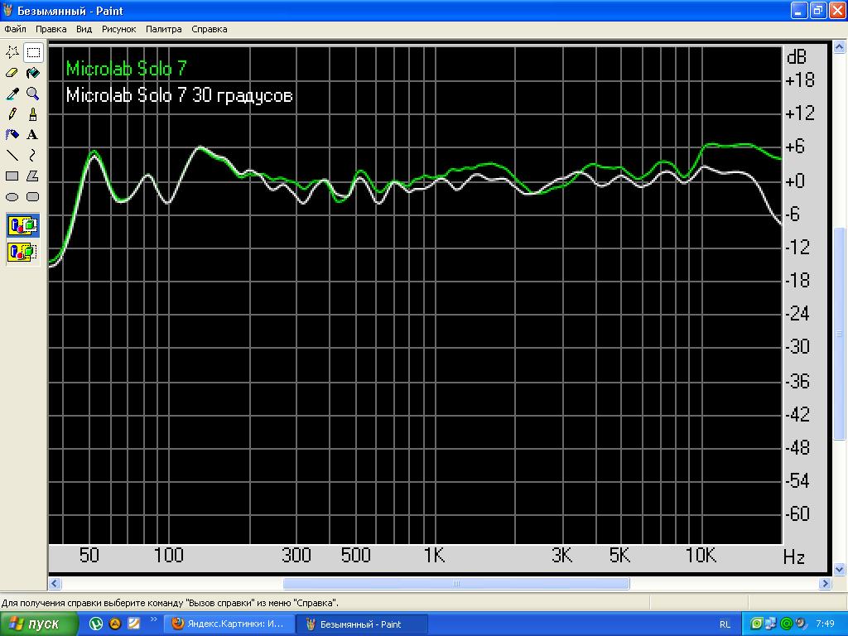Select the Curve tool

33,155
